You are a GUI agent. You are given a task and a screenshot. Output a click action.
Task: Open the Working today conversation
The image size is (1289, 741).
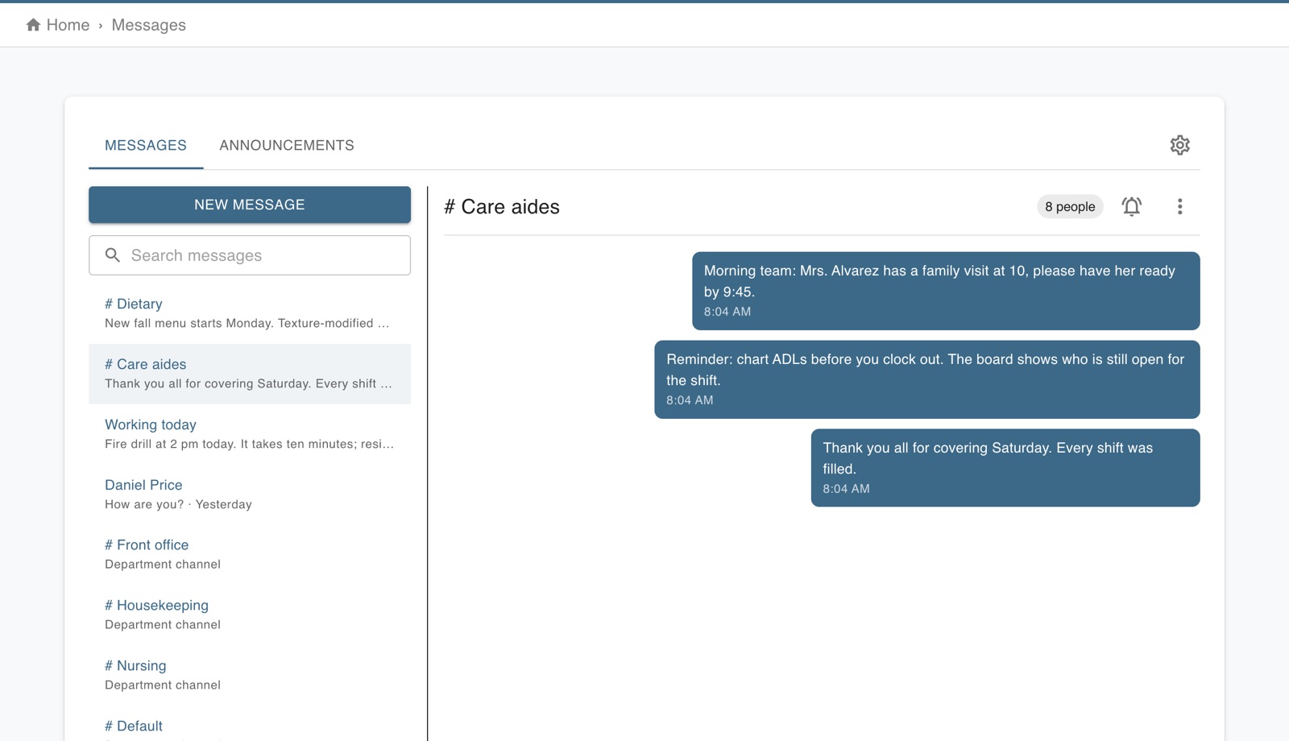[x=250, y=434]
